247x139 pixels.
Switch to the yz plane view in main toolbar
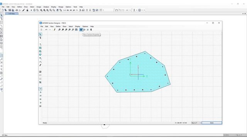click(74, 10)
